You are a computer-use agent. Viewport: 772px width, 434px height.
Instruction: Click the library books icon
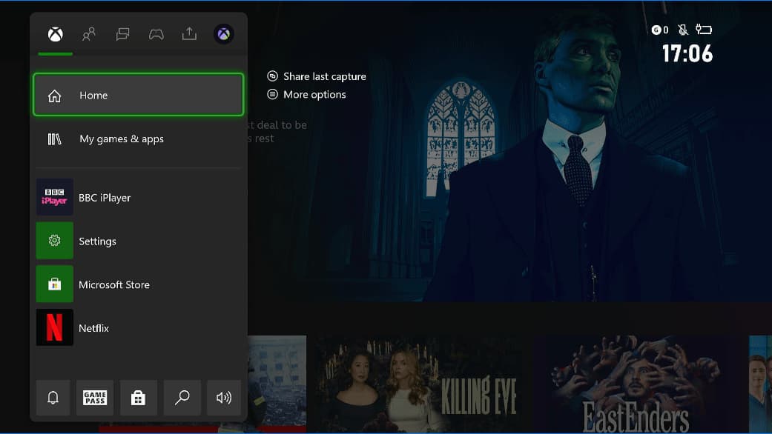click(x=54, y=139)
